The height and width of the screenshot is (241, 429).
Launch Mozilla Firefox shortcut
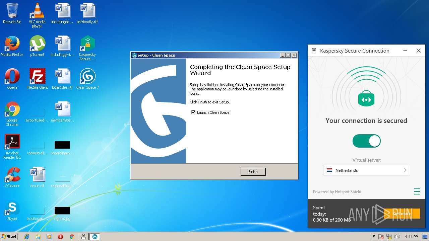(12, 46)
